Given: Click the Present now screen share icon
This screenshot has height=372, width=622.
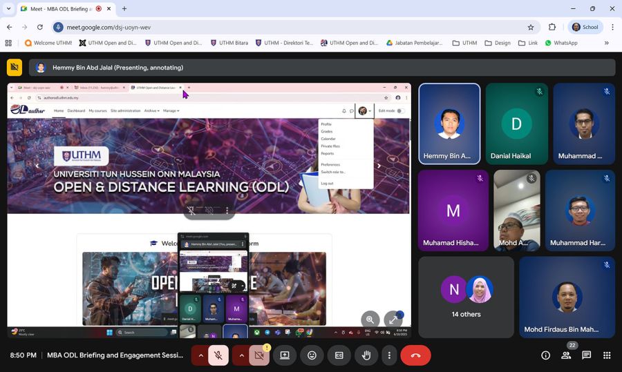Looking at the screenshot, I should [285, 355].
